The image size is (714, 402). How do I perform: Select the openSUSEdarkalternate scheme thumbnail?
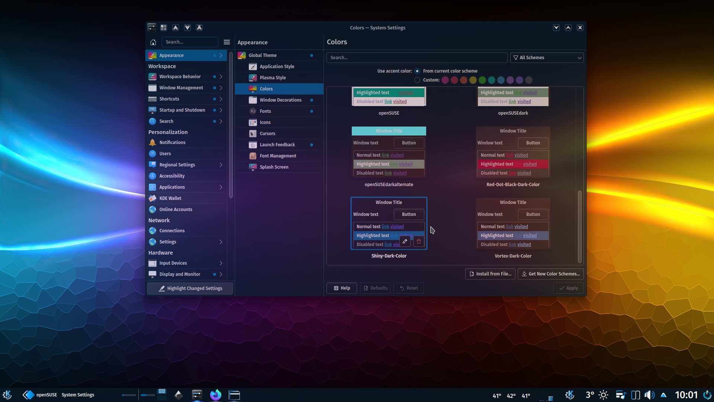tap(389, 152)
